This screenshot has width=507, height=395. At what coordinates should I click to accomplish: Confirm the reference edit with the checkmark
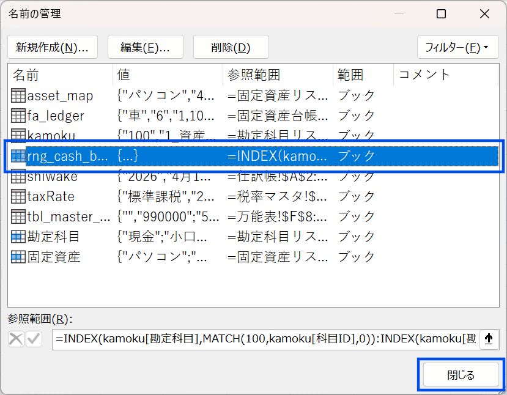34,339
